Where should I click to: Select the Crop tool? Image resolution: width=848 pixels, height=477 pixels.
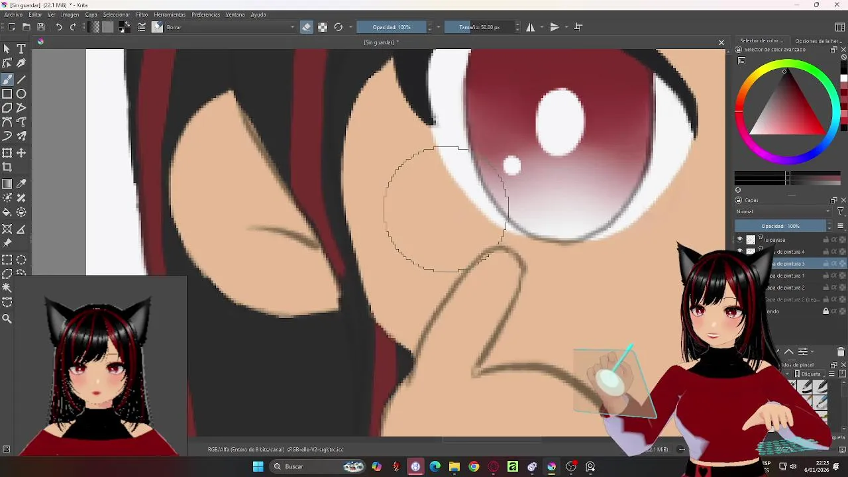pyautogui.click(x=7, y=168)
